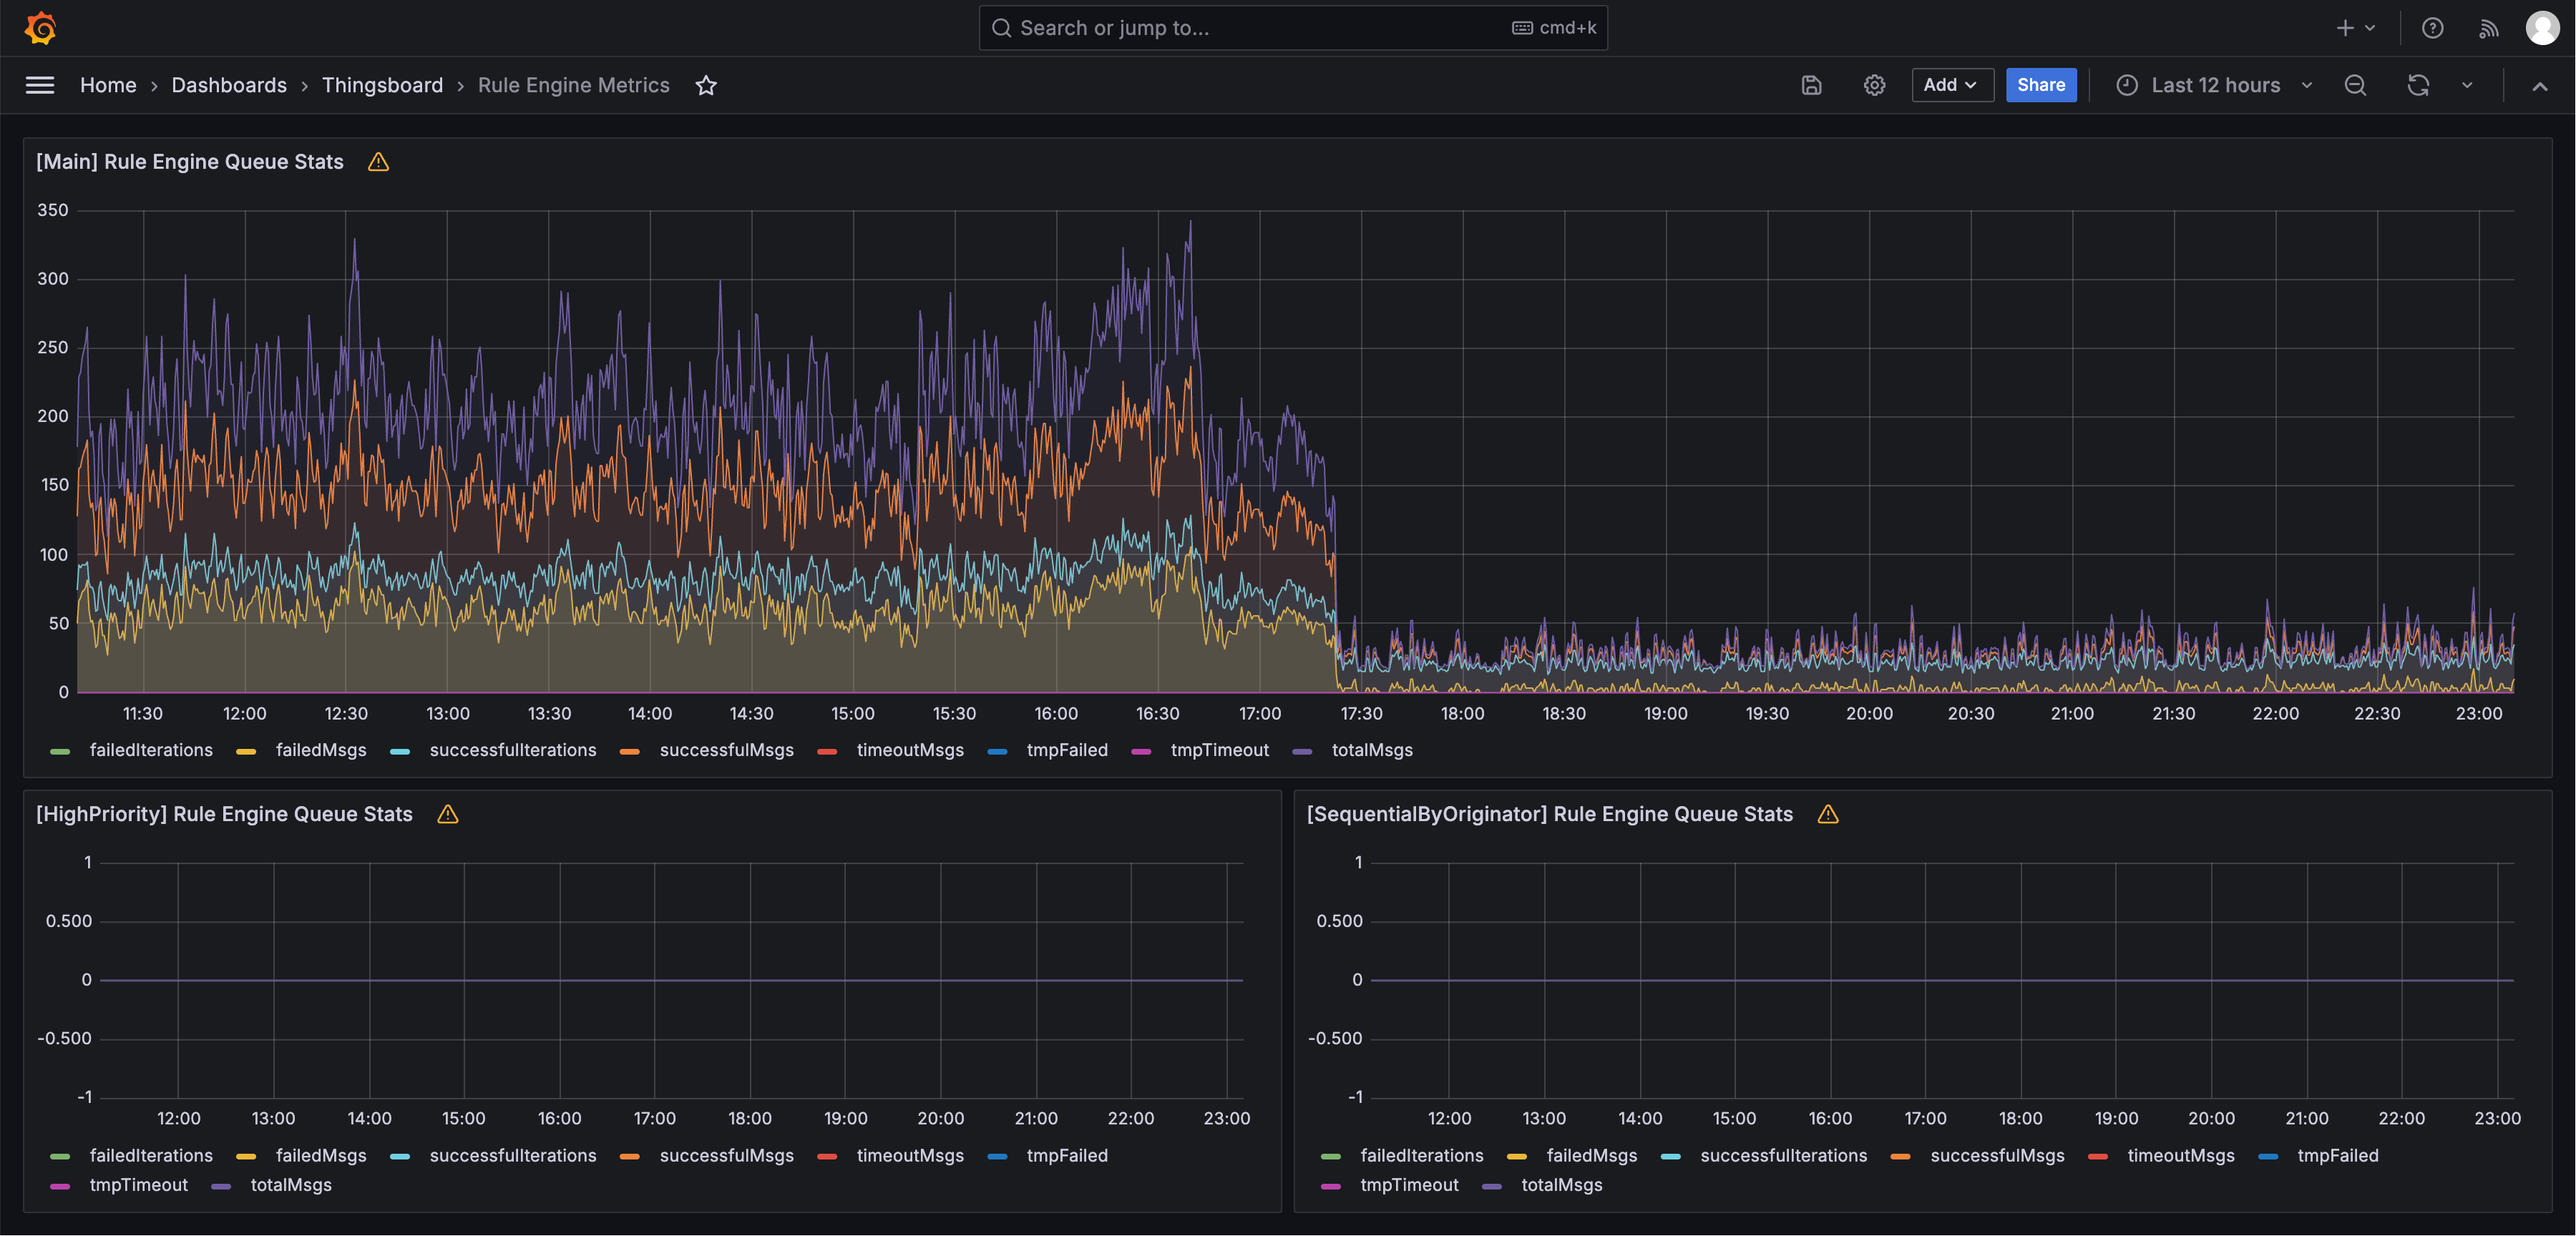Click the Main panel warning triangle icon
The height and width of the screenshot is (1236, 2576).
378,162
